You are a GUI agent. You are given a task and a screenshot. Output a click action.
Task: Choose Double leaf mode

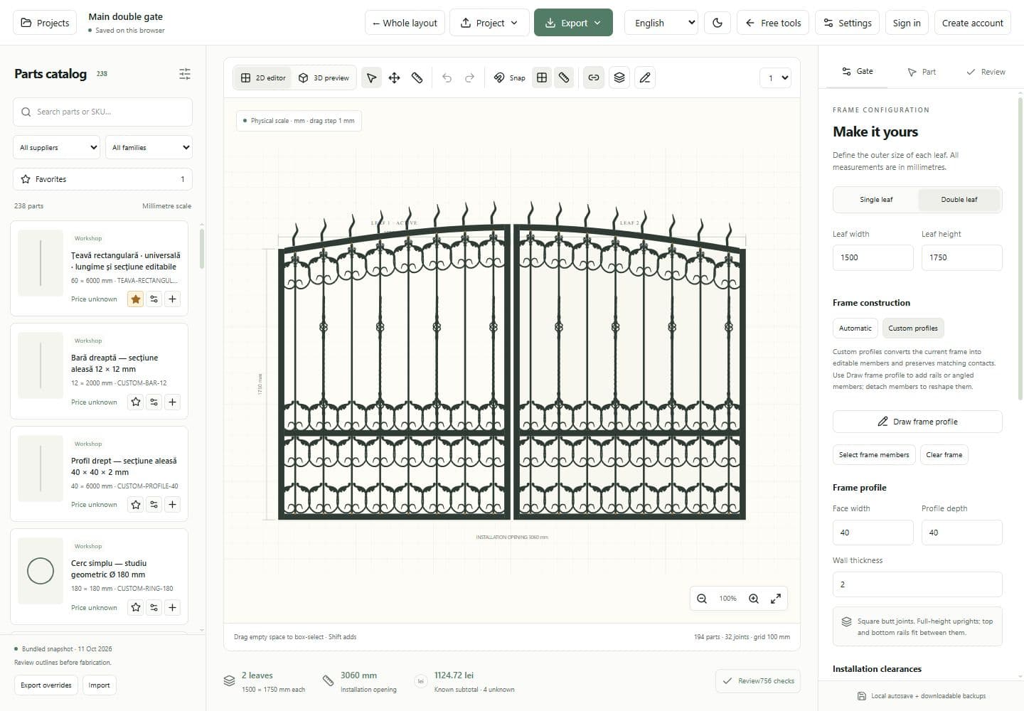pos(959,200)
